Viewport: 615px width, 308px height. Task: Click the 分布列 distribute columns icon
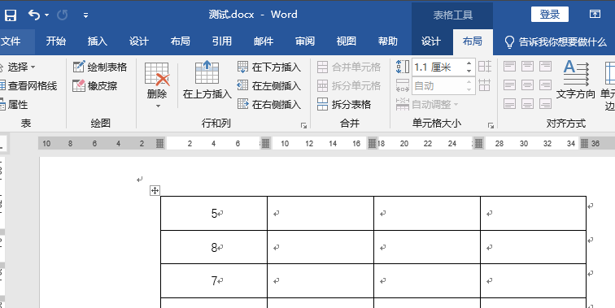pyautogui.click(x=485, y=85)
